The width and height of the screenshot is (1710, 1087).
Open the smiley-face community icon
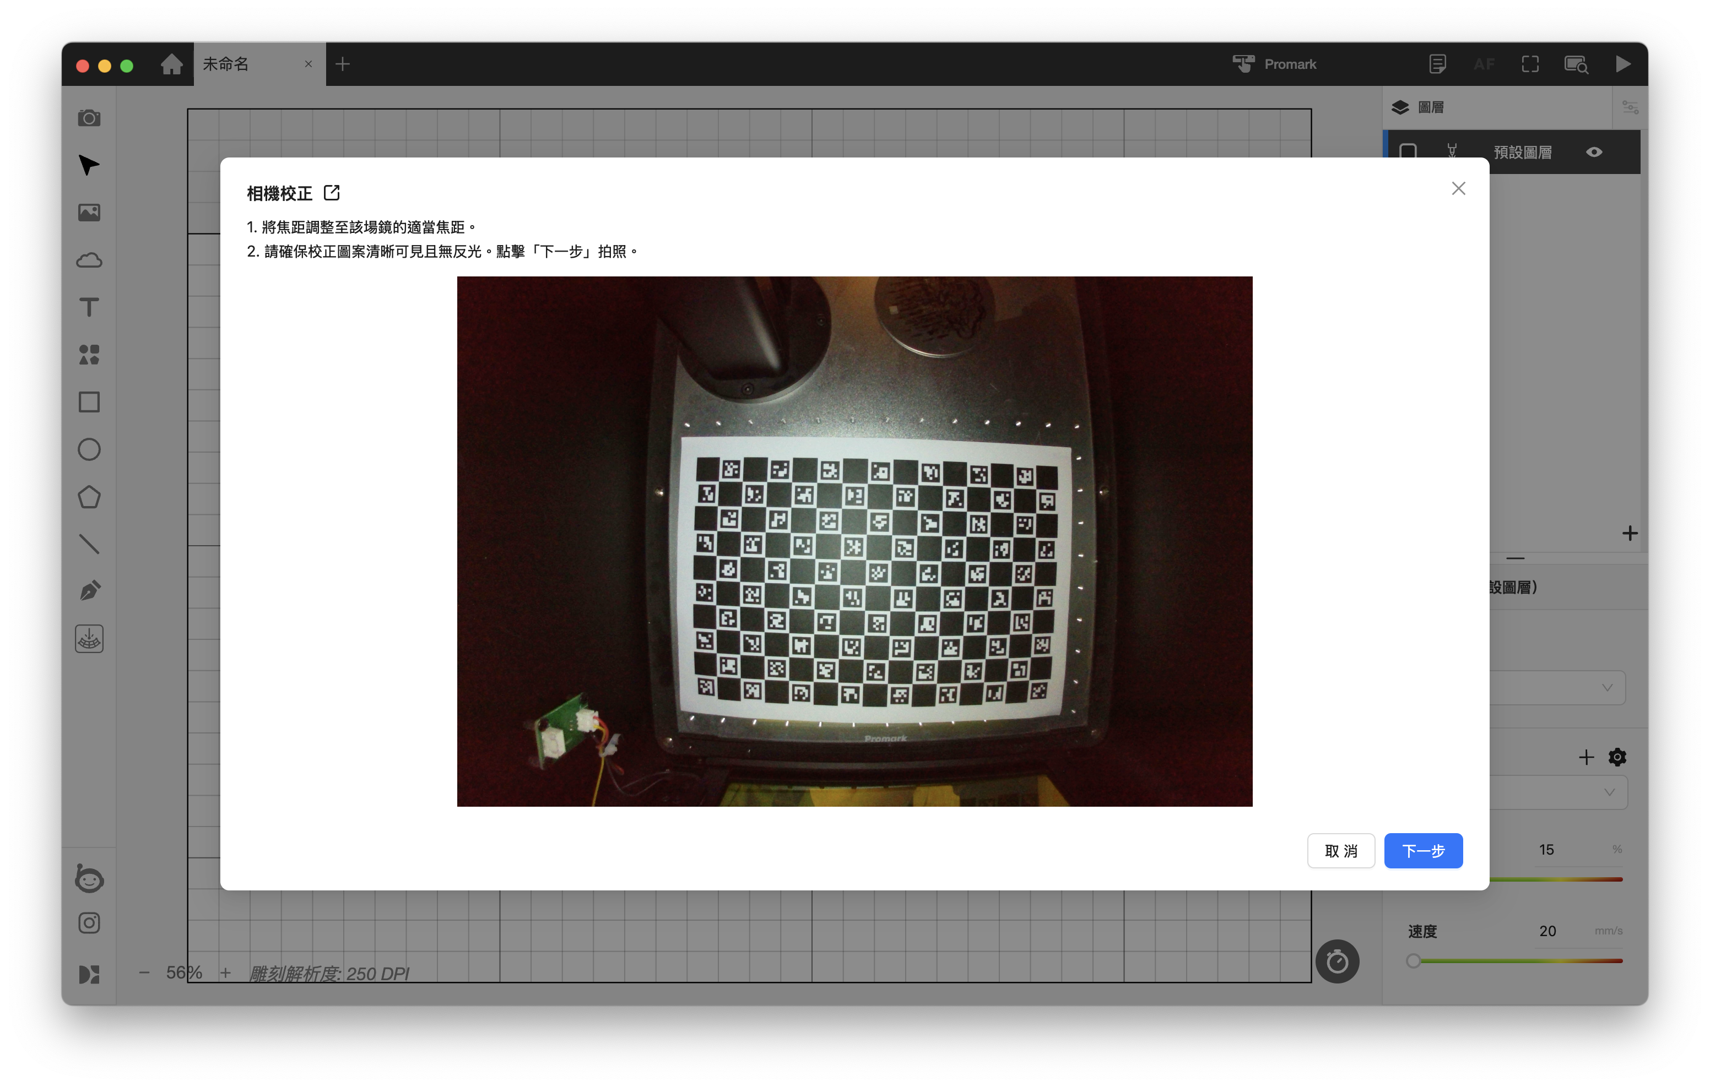(x=89, y=879)
